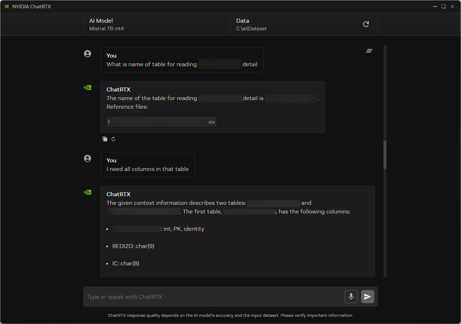This screenshot has width=461, height=324.
Task: Click the ChatRTX avatar beside the table name answer
Action: click(88, 87)
